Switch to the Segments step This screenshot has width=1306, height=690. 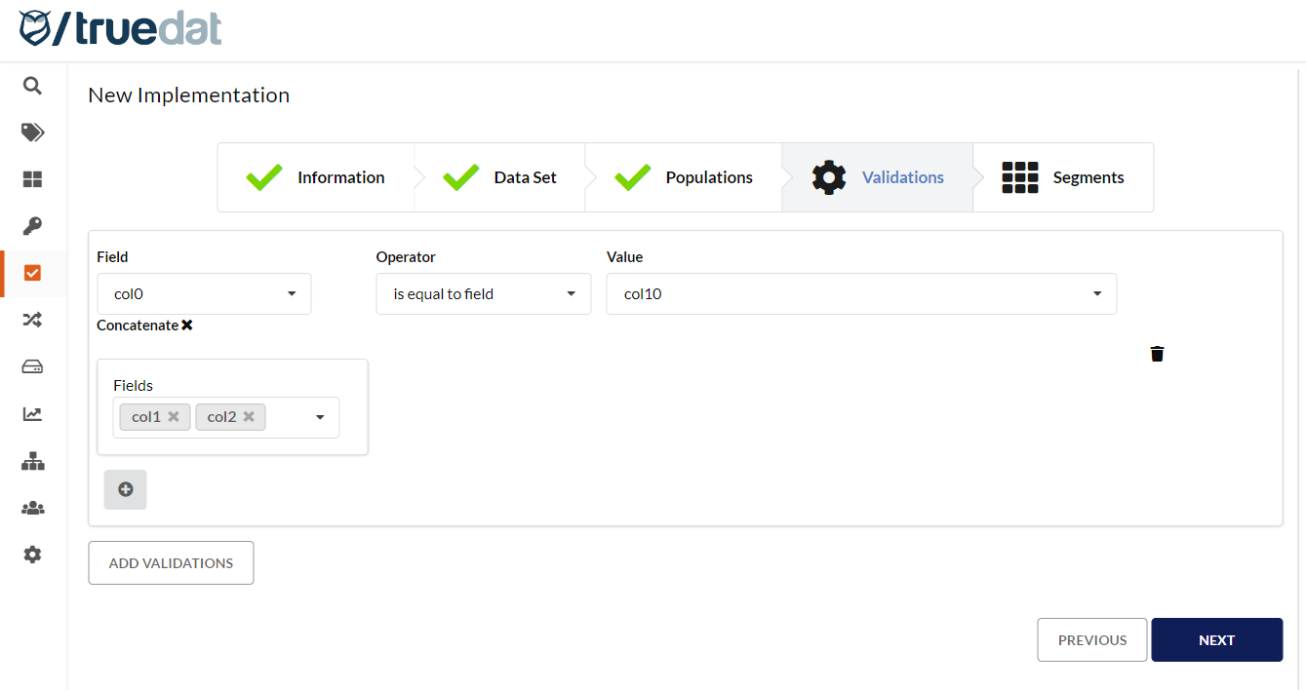1063,177
